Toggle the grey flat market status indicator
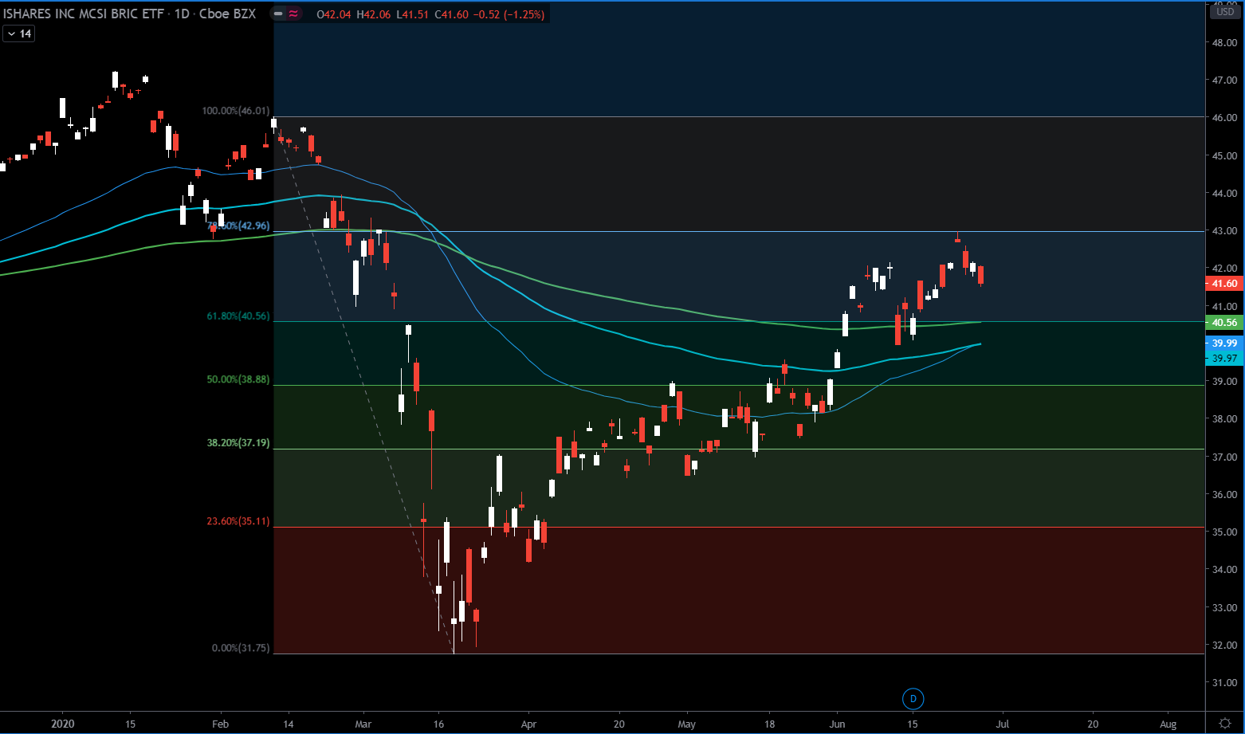This screenshot has height=734, width=1245. tap(277, 14)
